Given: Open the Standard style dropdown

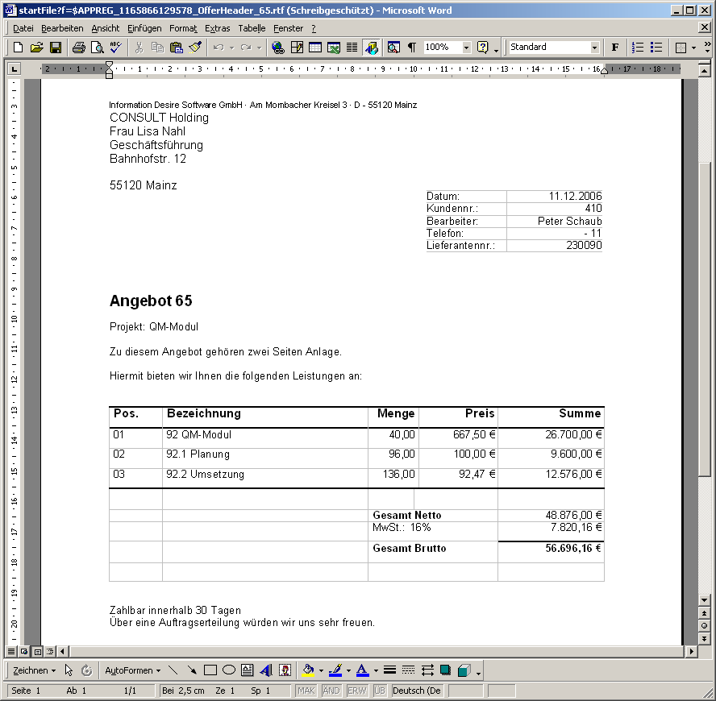Looking at the screenshot, I should [x=595, y=48].
